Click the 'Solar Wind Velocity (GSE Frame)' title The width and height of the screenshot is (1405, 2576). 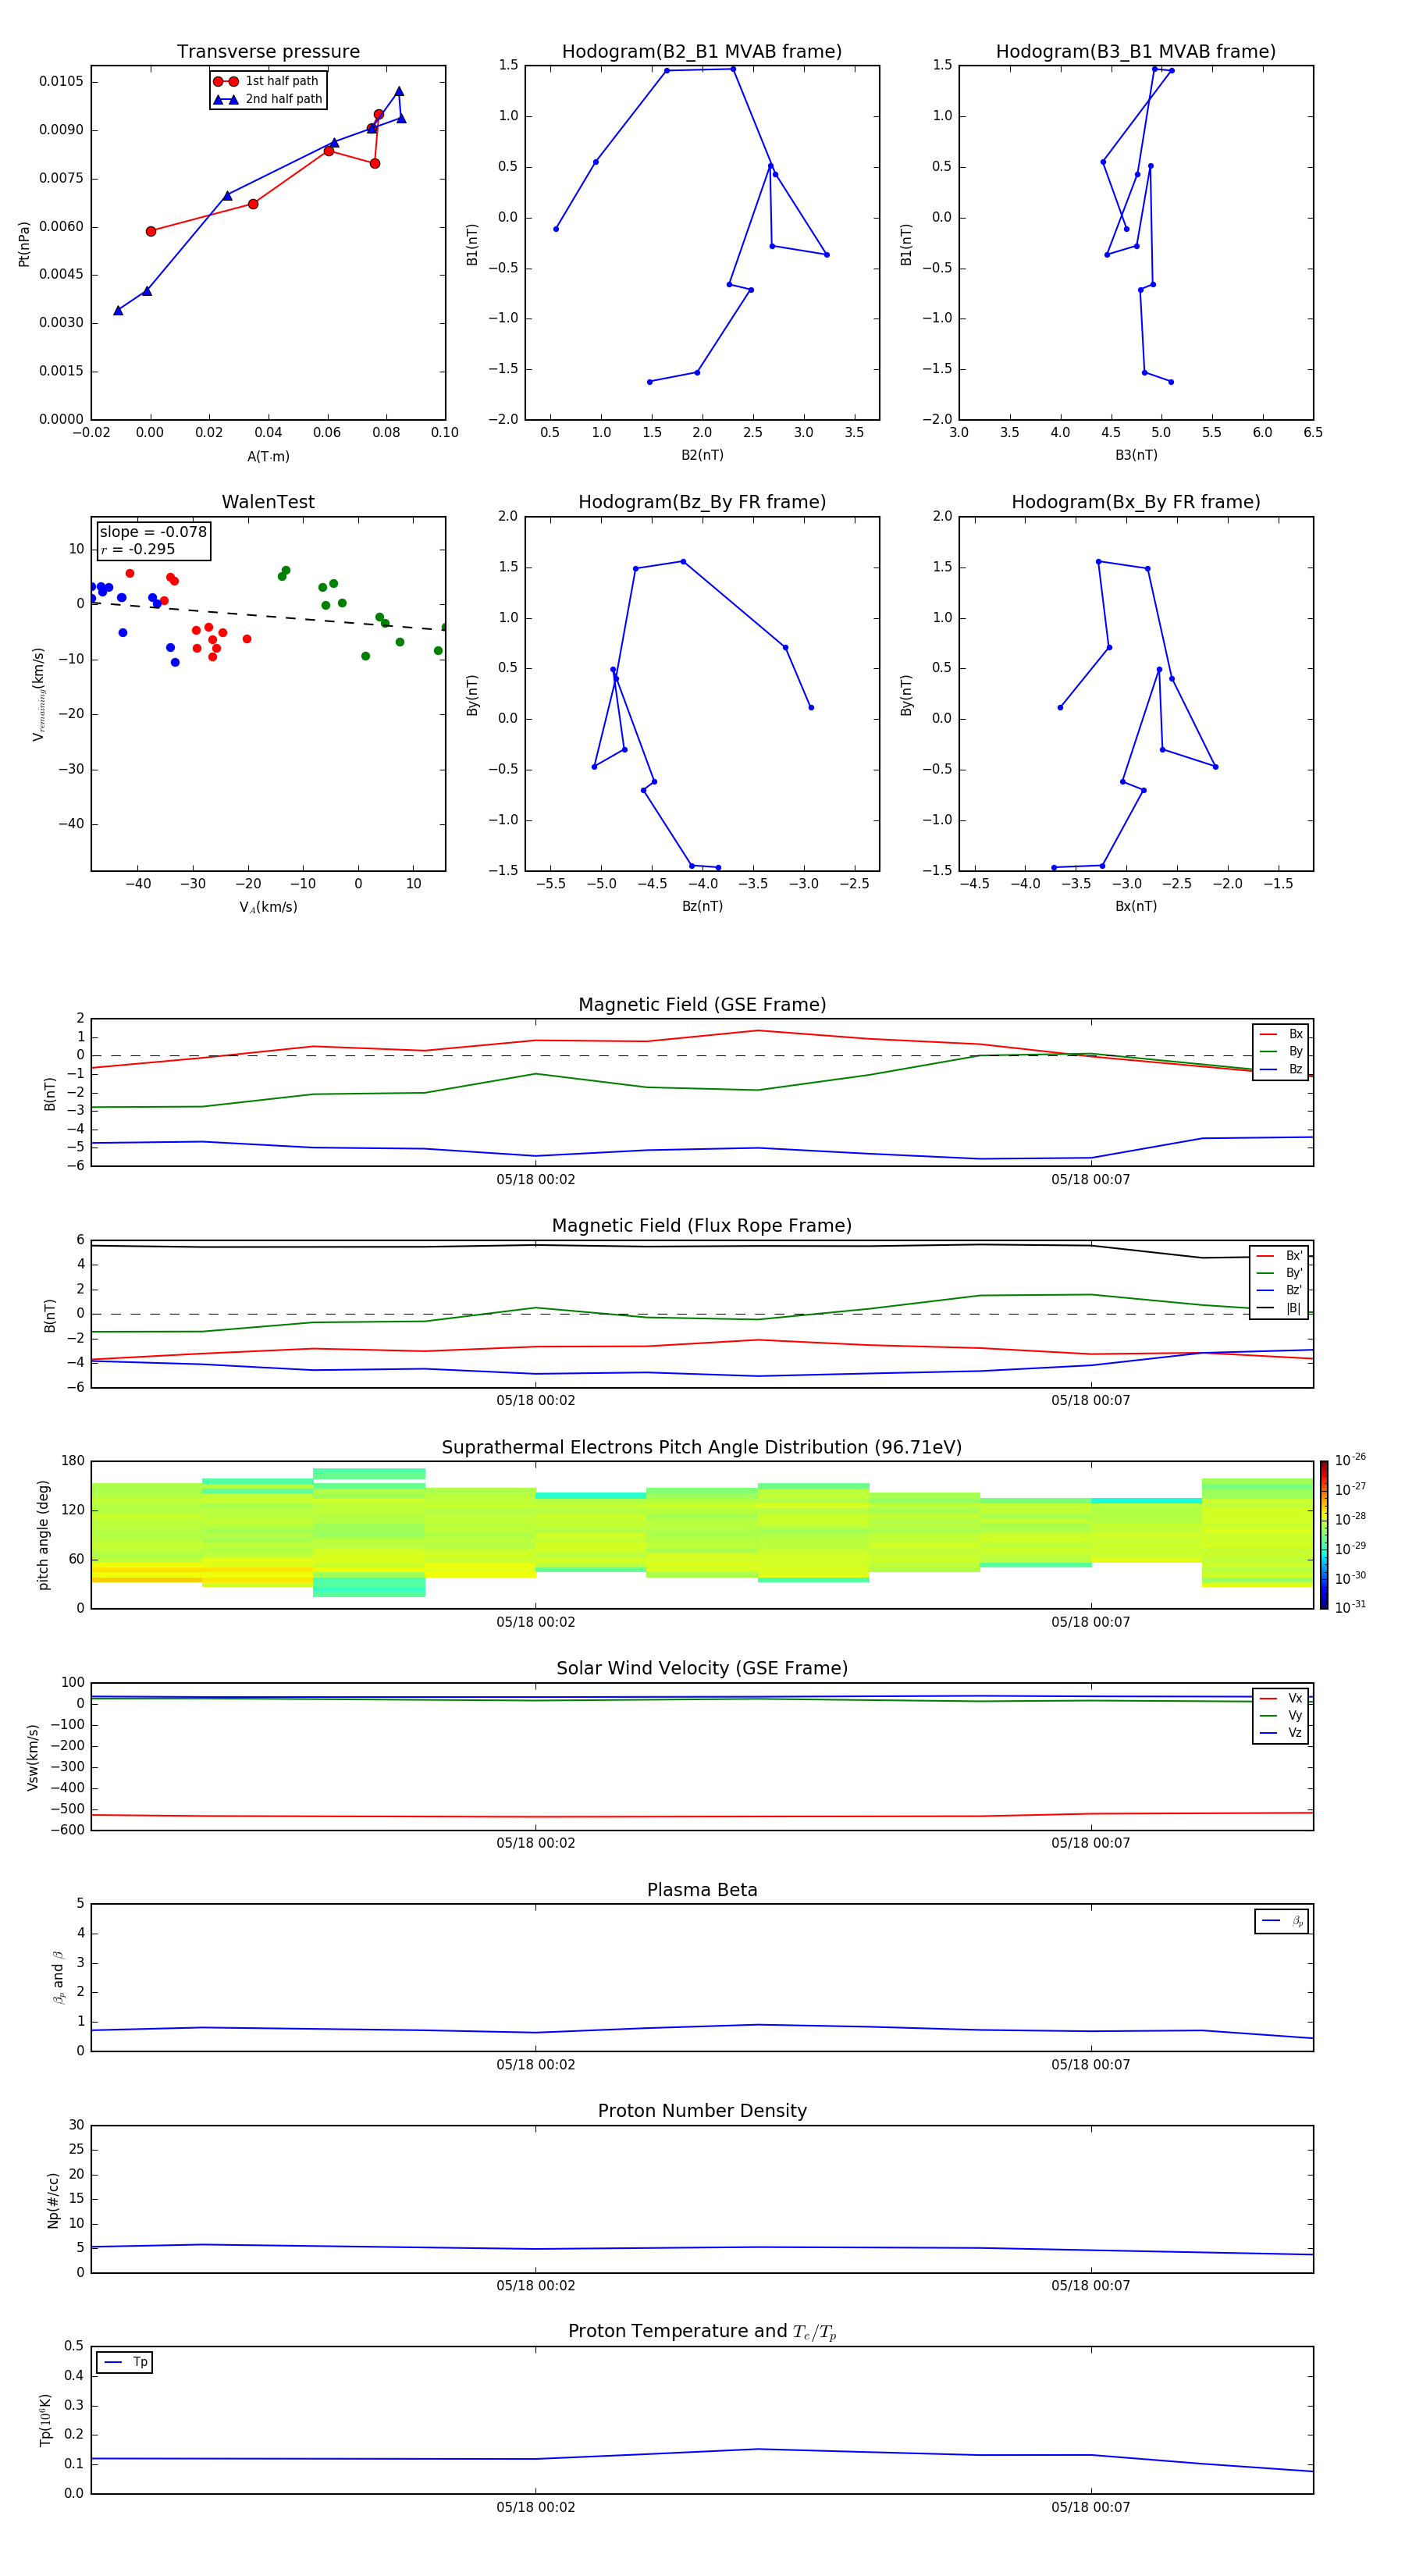point(702,1669)
